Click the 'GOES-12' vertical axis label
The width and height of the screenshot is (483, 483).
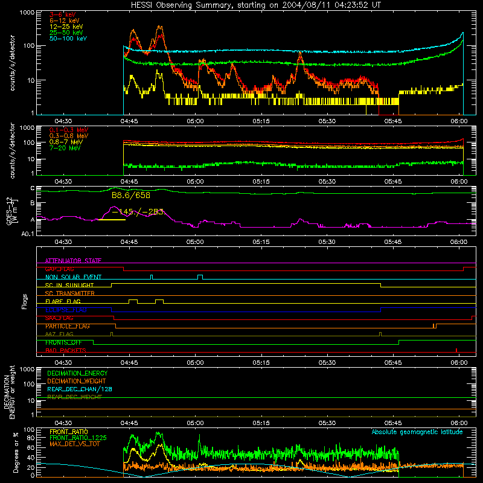pyautogui.click(x=9, y=211)
